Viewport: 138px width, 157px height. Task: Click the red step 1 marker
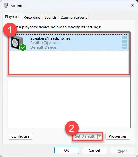[x=10, y=30]
